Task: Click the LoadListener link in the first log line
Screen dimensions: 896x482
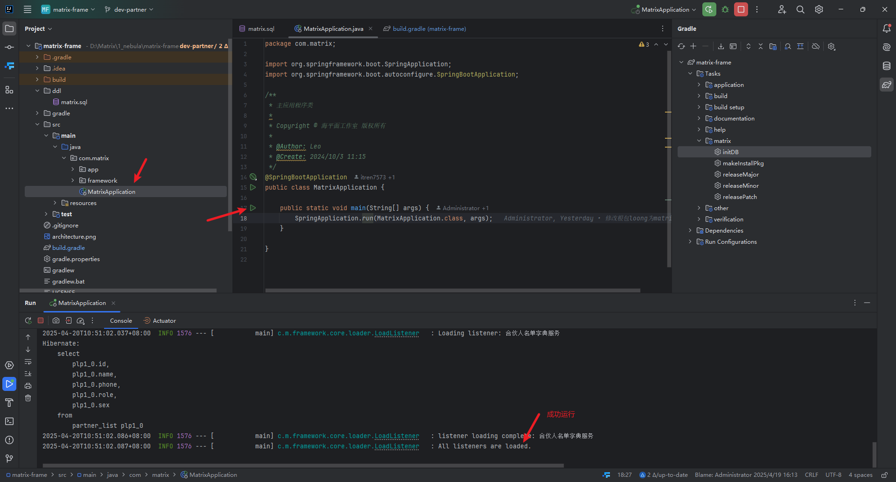Action: pos(397,333)
